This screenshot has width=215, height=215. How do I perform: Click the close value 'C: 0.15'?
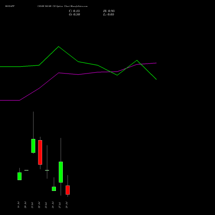pyautogui.click(x=74, y=11)
